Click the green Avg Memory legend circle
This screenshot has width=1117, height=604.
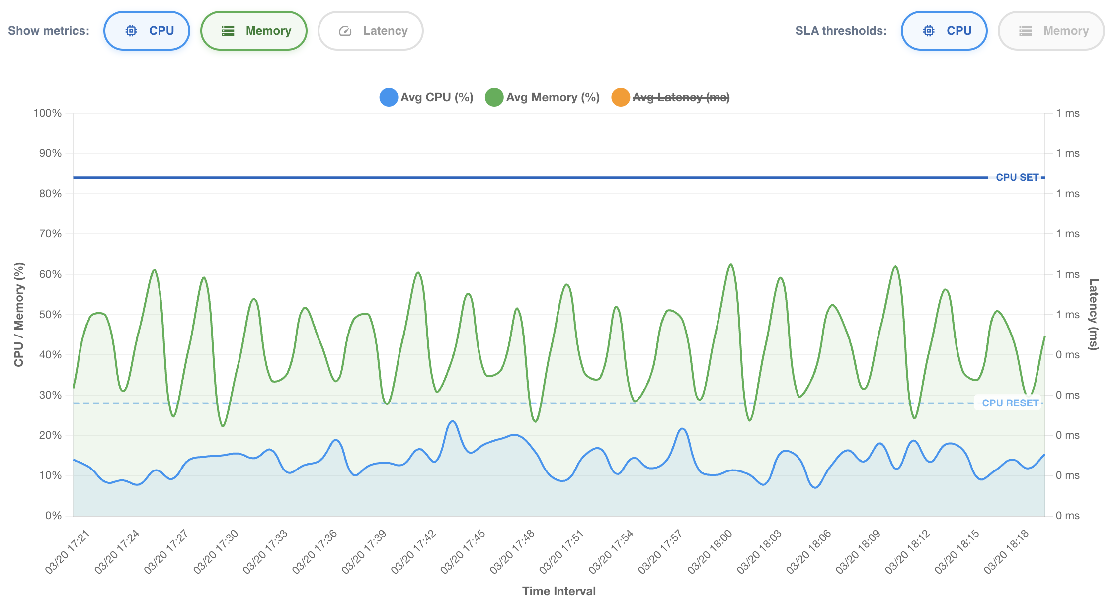(x=494, y=97)
